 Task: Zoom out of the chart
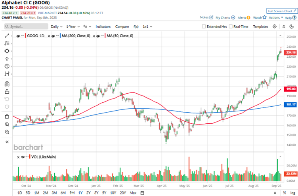7,132
